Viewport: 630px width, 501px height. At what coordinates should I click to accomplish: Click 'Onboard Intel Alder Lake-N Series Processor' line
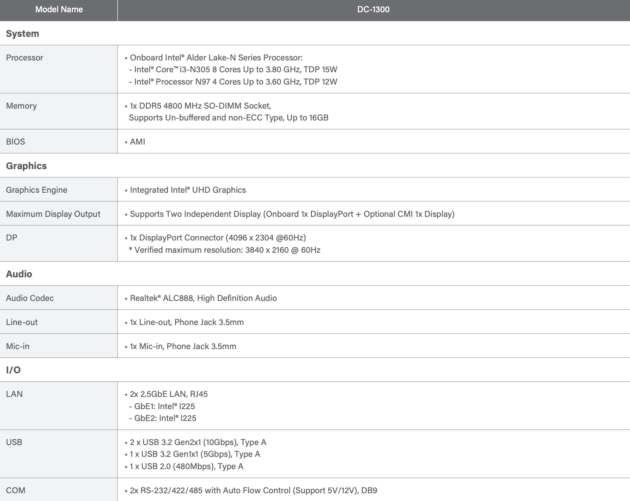point(214,58)
